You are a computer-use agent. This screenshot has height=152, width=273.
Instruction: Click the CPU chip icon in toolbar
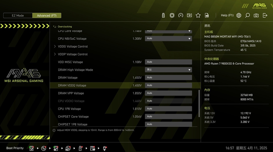(172, 15)
